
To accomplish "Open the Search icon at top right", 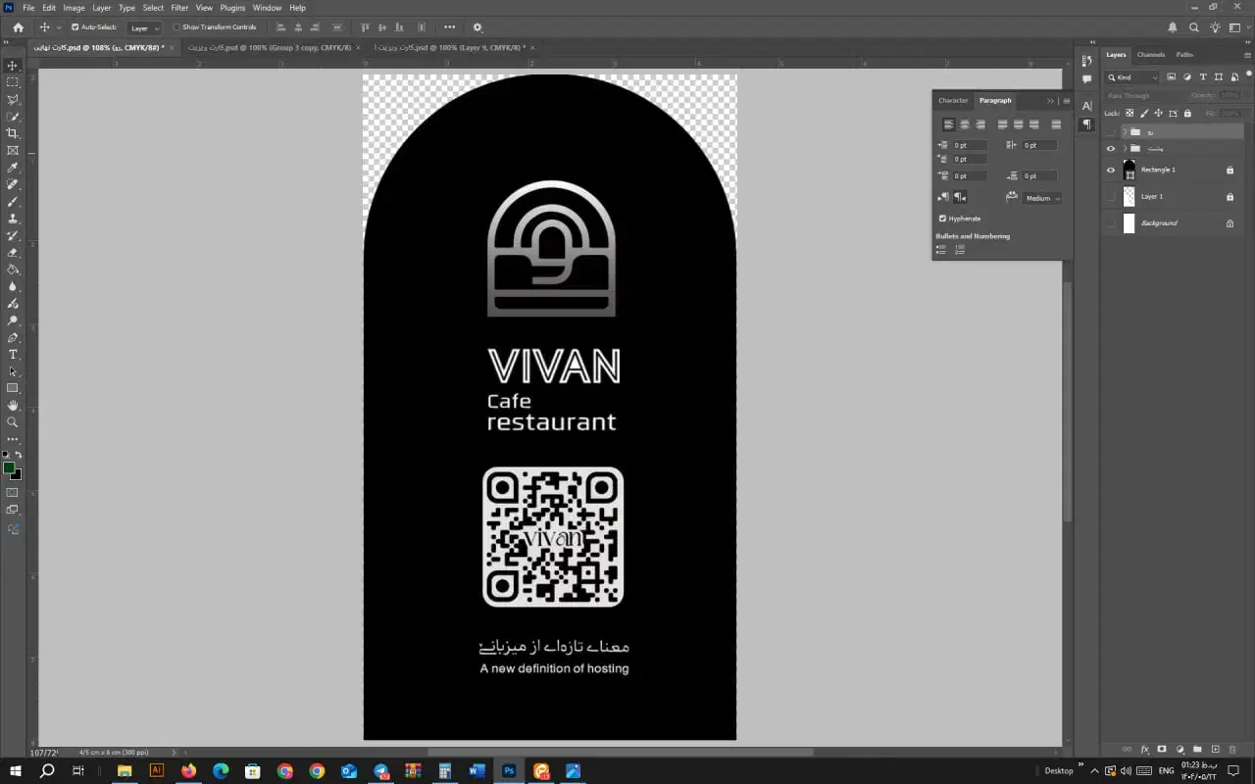I will pos(1194,27).
